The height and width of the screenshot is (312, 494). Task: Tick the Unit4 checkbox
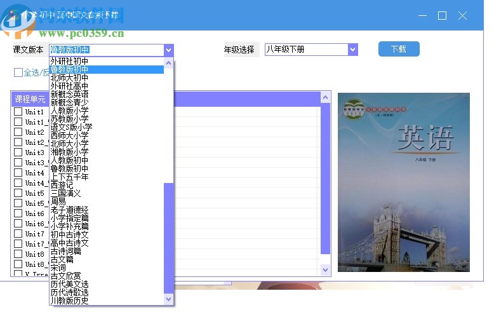pos(18,173)
